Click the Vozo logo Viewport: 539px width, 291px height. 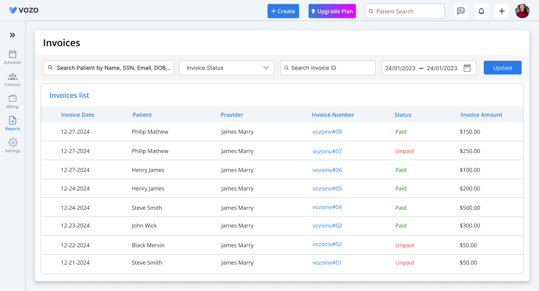click(24, 11)
